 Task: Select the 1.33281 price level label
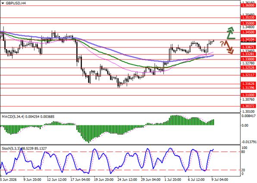click(248, 54)
